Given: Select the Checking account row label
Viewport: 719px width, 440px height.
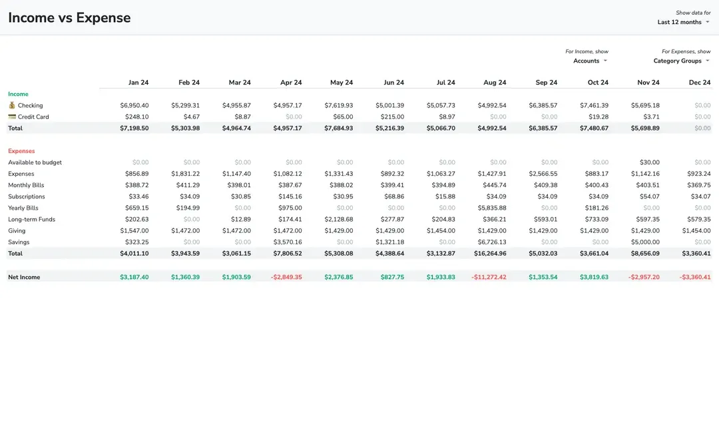Looking at the screenshot, I should (30, 105).
